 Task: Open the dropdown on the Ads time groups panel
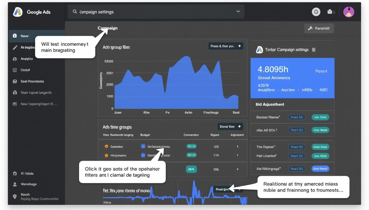pos(230,126)
